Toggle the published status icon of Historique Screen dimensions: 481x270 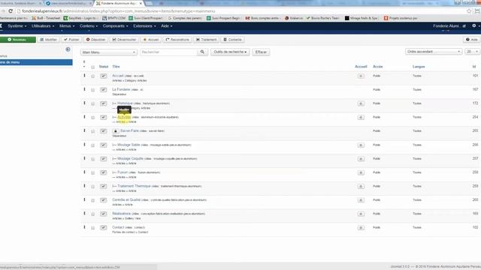click(x=104, y=103)
